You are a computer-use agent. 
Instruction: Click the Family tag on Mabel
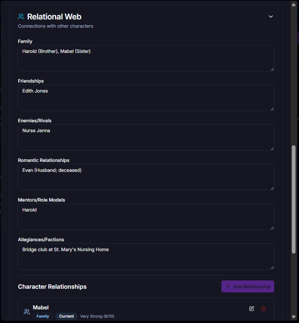click(x=43, y=316)
